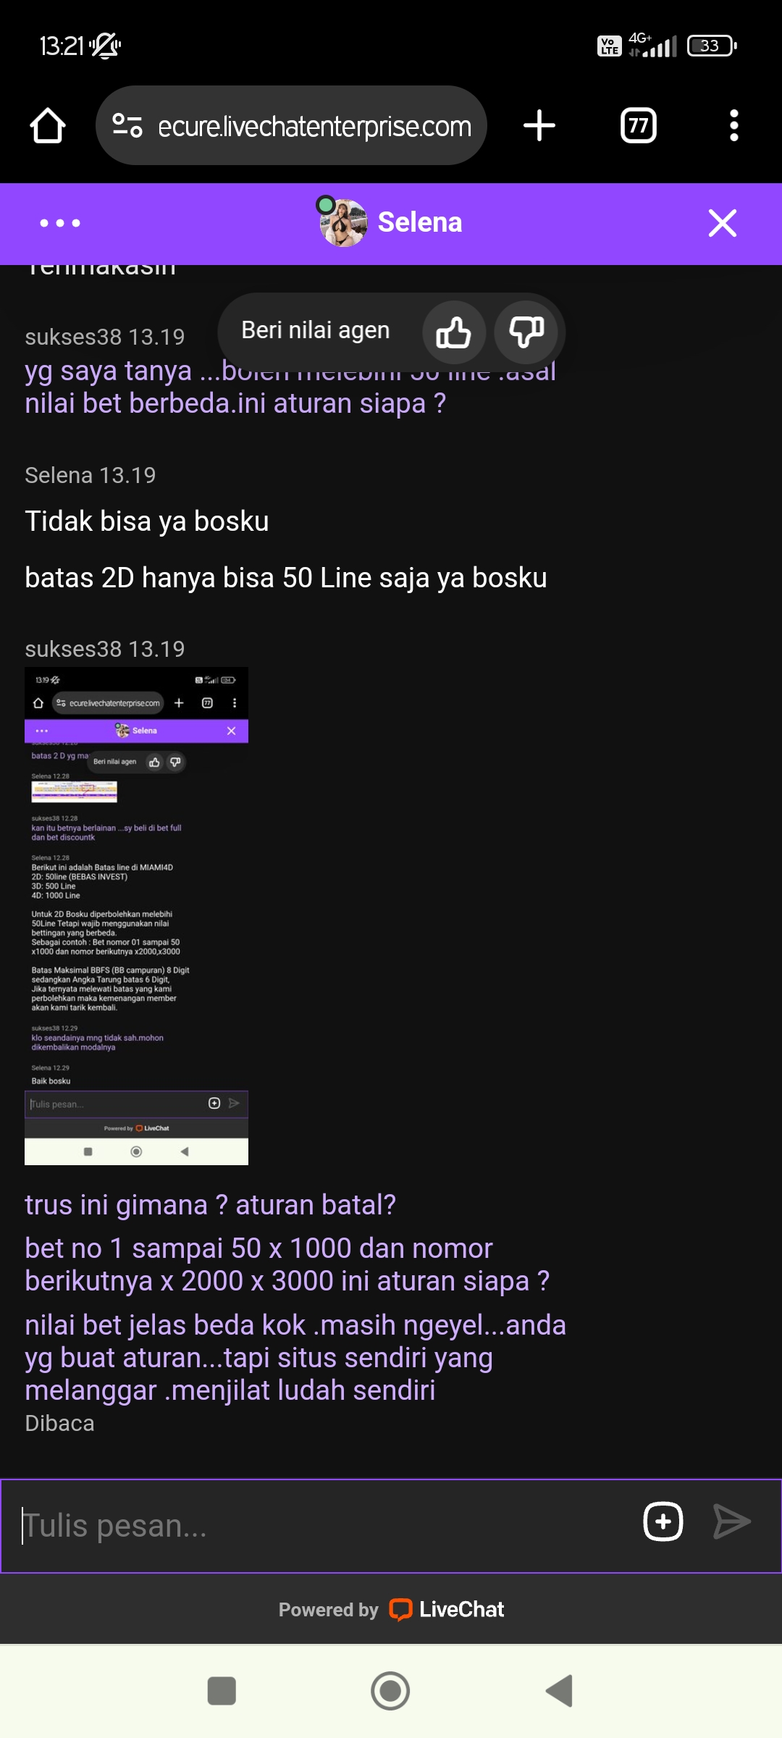Click the Selena agent name in header
Image resolution: width=782 pixels, height=1738 pixels.
pyautogui.click(x=420, y=222)
